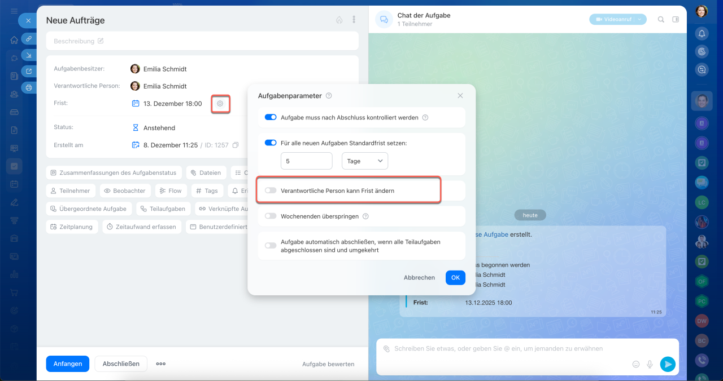723x381 pixels.
Task: Open the more actions ellipsis beside Abschließen
Action: tap(161, 364)
